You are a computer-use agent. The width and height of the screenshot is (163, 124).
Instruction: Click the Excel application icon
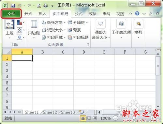(5, 6)
